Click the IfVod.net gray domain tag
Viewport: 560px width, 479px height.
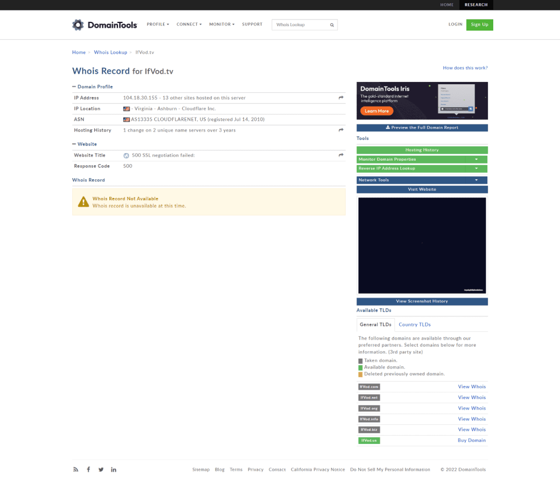pyautogui.click(x=369, y=398)
